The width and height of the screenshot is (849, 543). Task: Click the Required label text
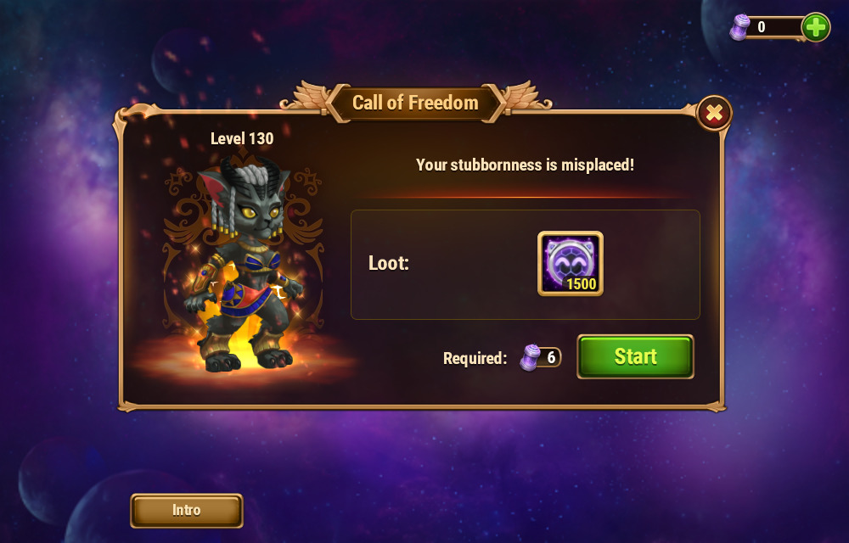475,358
